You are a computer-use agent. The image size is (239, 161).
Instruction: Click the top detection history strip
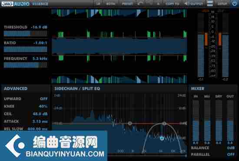point(119,13)
